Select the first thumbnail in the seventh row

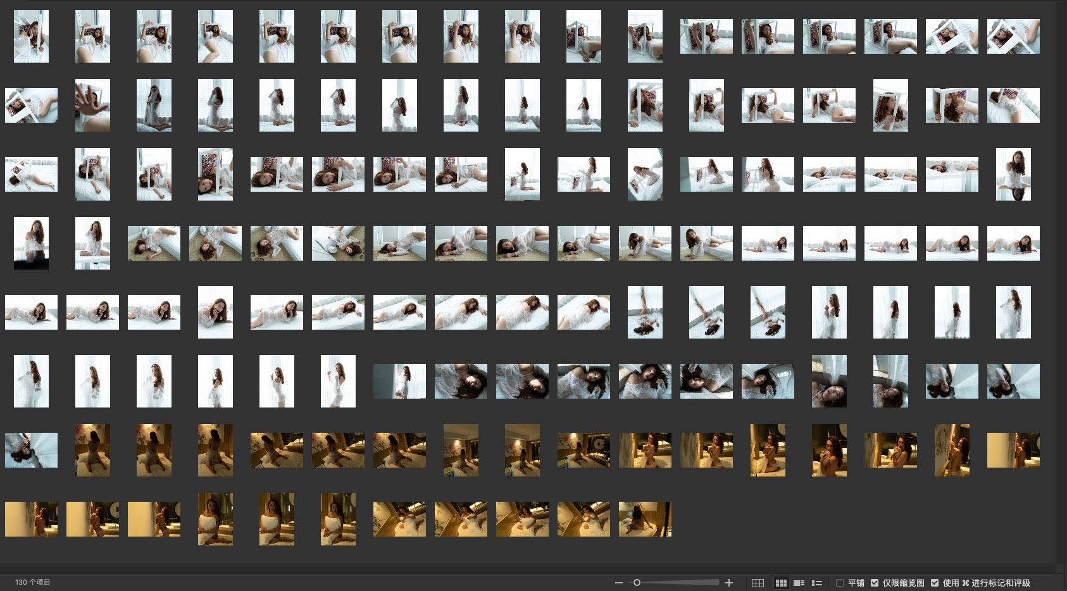click(x=31, y=450)
